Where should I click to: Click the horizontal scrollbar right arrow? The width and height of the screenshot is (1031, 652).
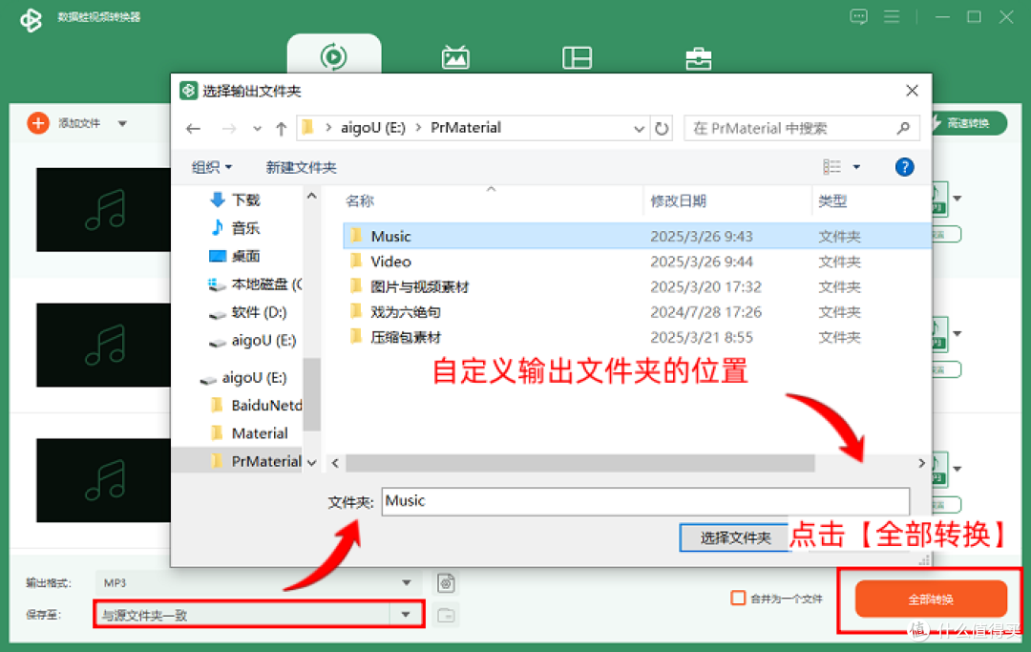coord(921,463)
